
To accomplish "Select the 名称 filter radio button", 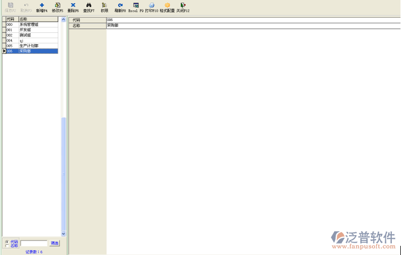I will [x=7, y=246].
